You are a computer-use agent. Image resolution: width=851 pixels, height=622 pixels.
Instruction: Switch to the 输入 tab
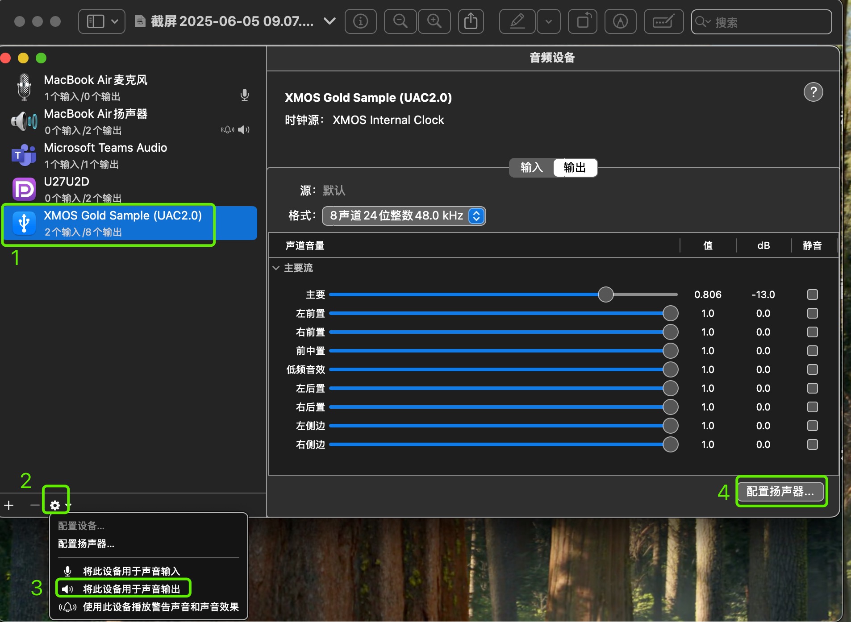click(x=532, y=167)
